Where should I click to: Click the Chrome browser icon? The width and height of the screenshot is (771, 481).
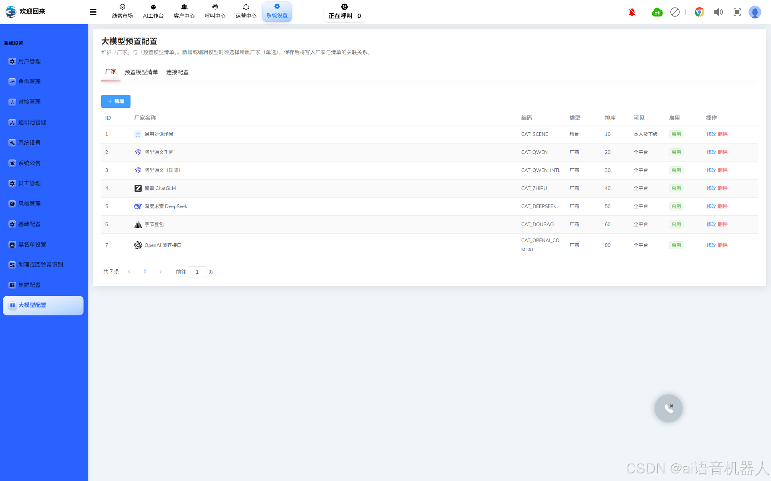[x=700, y=12]
